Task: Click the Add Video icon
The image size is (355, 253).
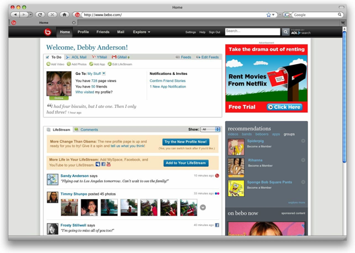Action: coord(48,64)
